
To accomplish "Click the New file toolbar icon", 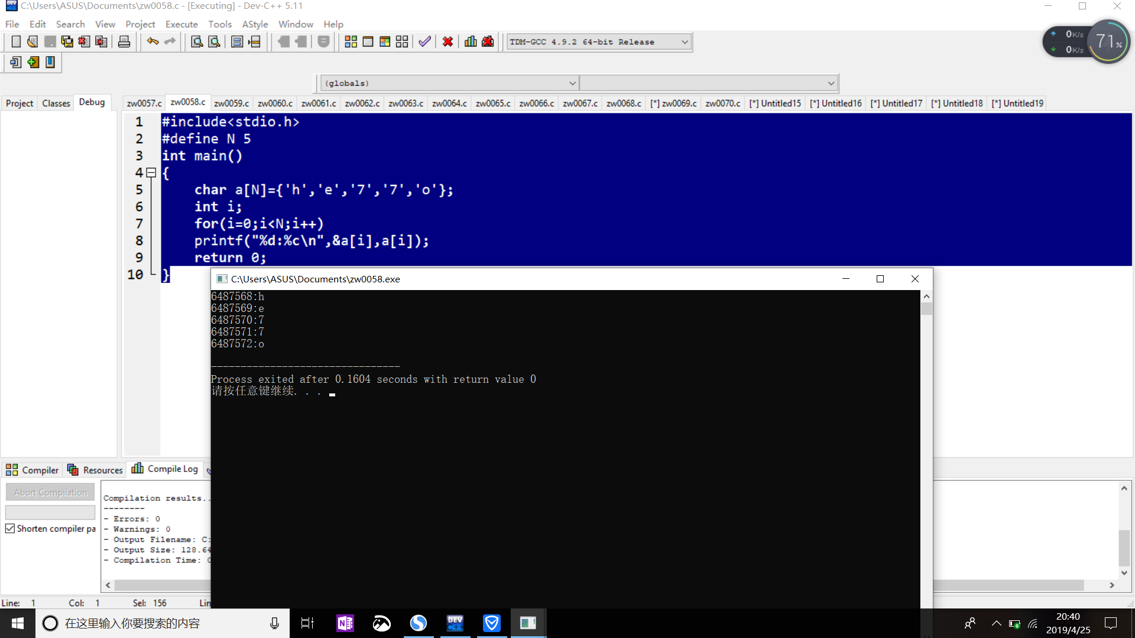I will [16, 42].
